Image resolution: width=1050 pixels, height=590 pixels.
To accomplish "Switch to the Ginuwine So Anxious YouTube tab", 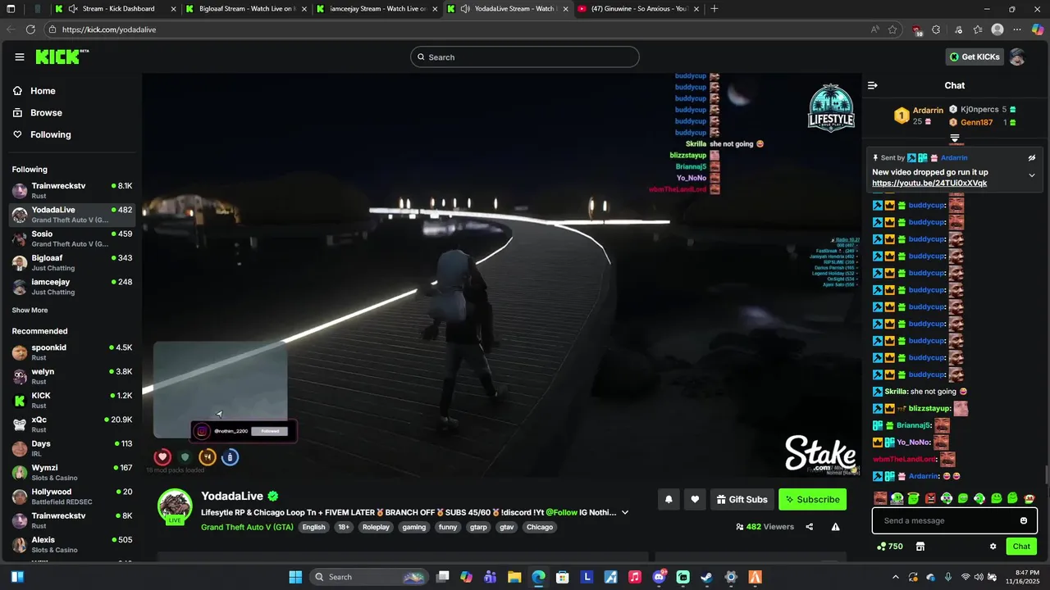I will tap(637, 9).
